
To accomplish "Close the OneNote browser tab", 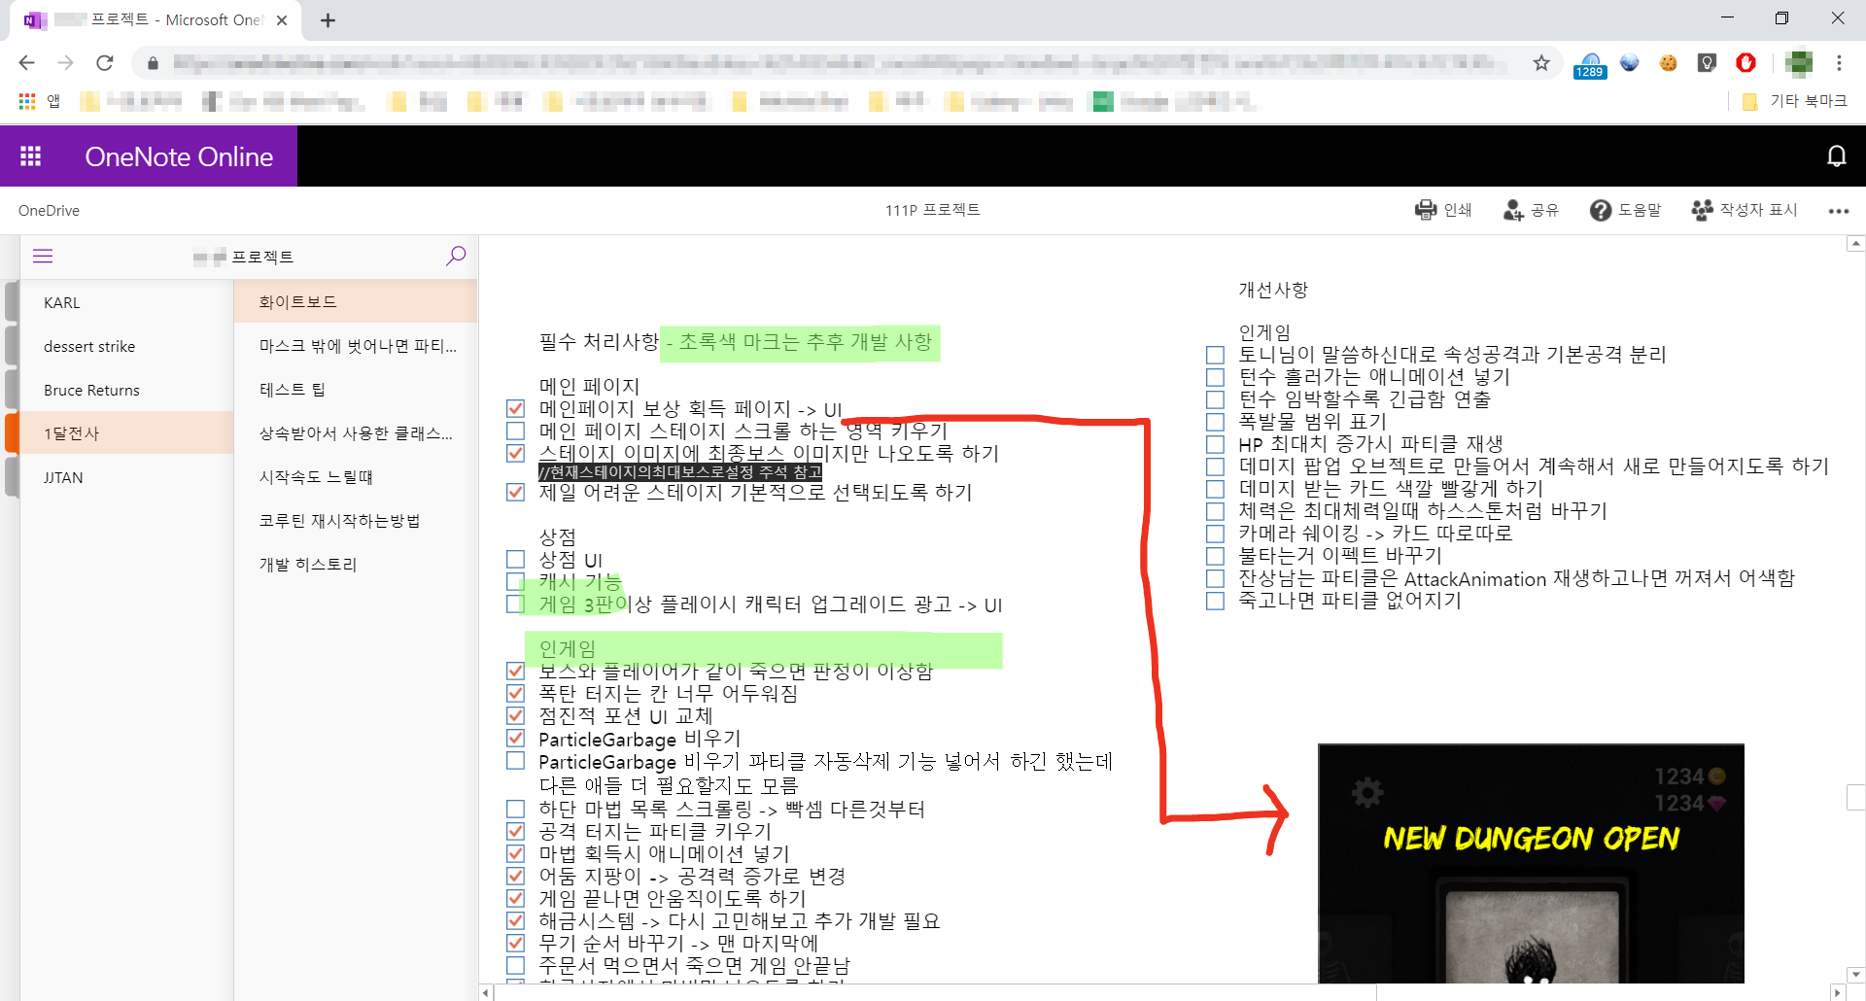I will [282, 20].
